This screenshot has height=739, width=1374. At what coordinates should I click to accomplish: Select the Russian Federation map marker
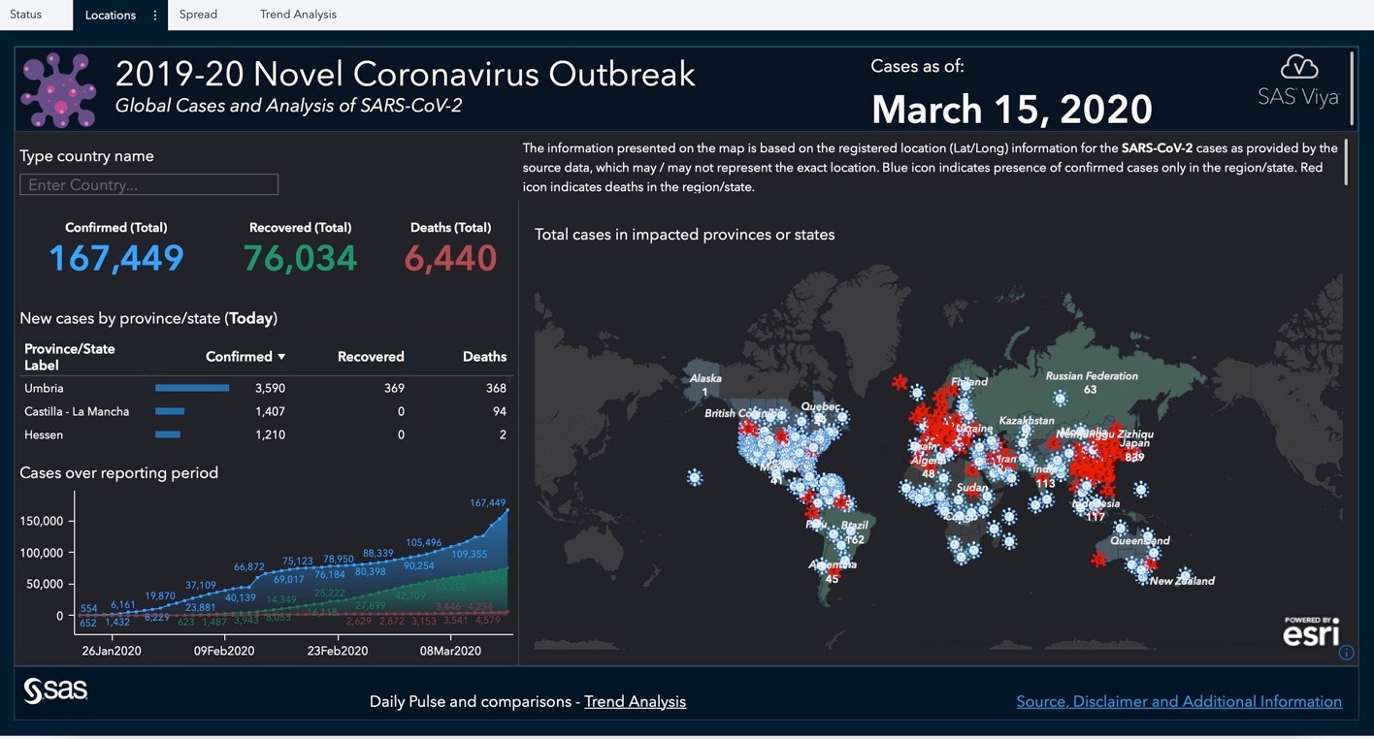pyautogui.click(x=1061, y=399)
